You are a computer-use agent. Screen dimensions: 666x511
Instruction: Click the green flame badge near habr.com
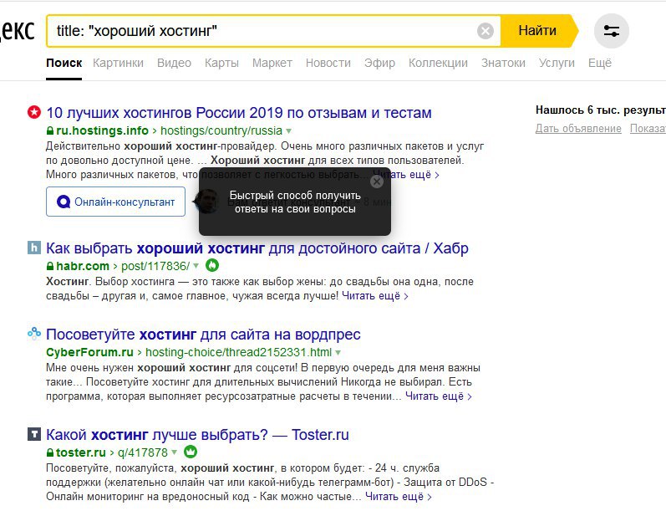212,265
